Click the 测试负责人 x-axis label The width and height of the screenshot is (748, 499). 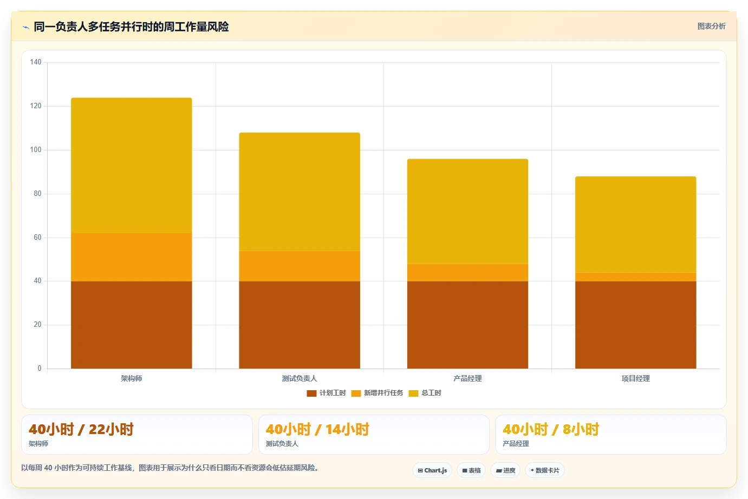(300, 378)
